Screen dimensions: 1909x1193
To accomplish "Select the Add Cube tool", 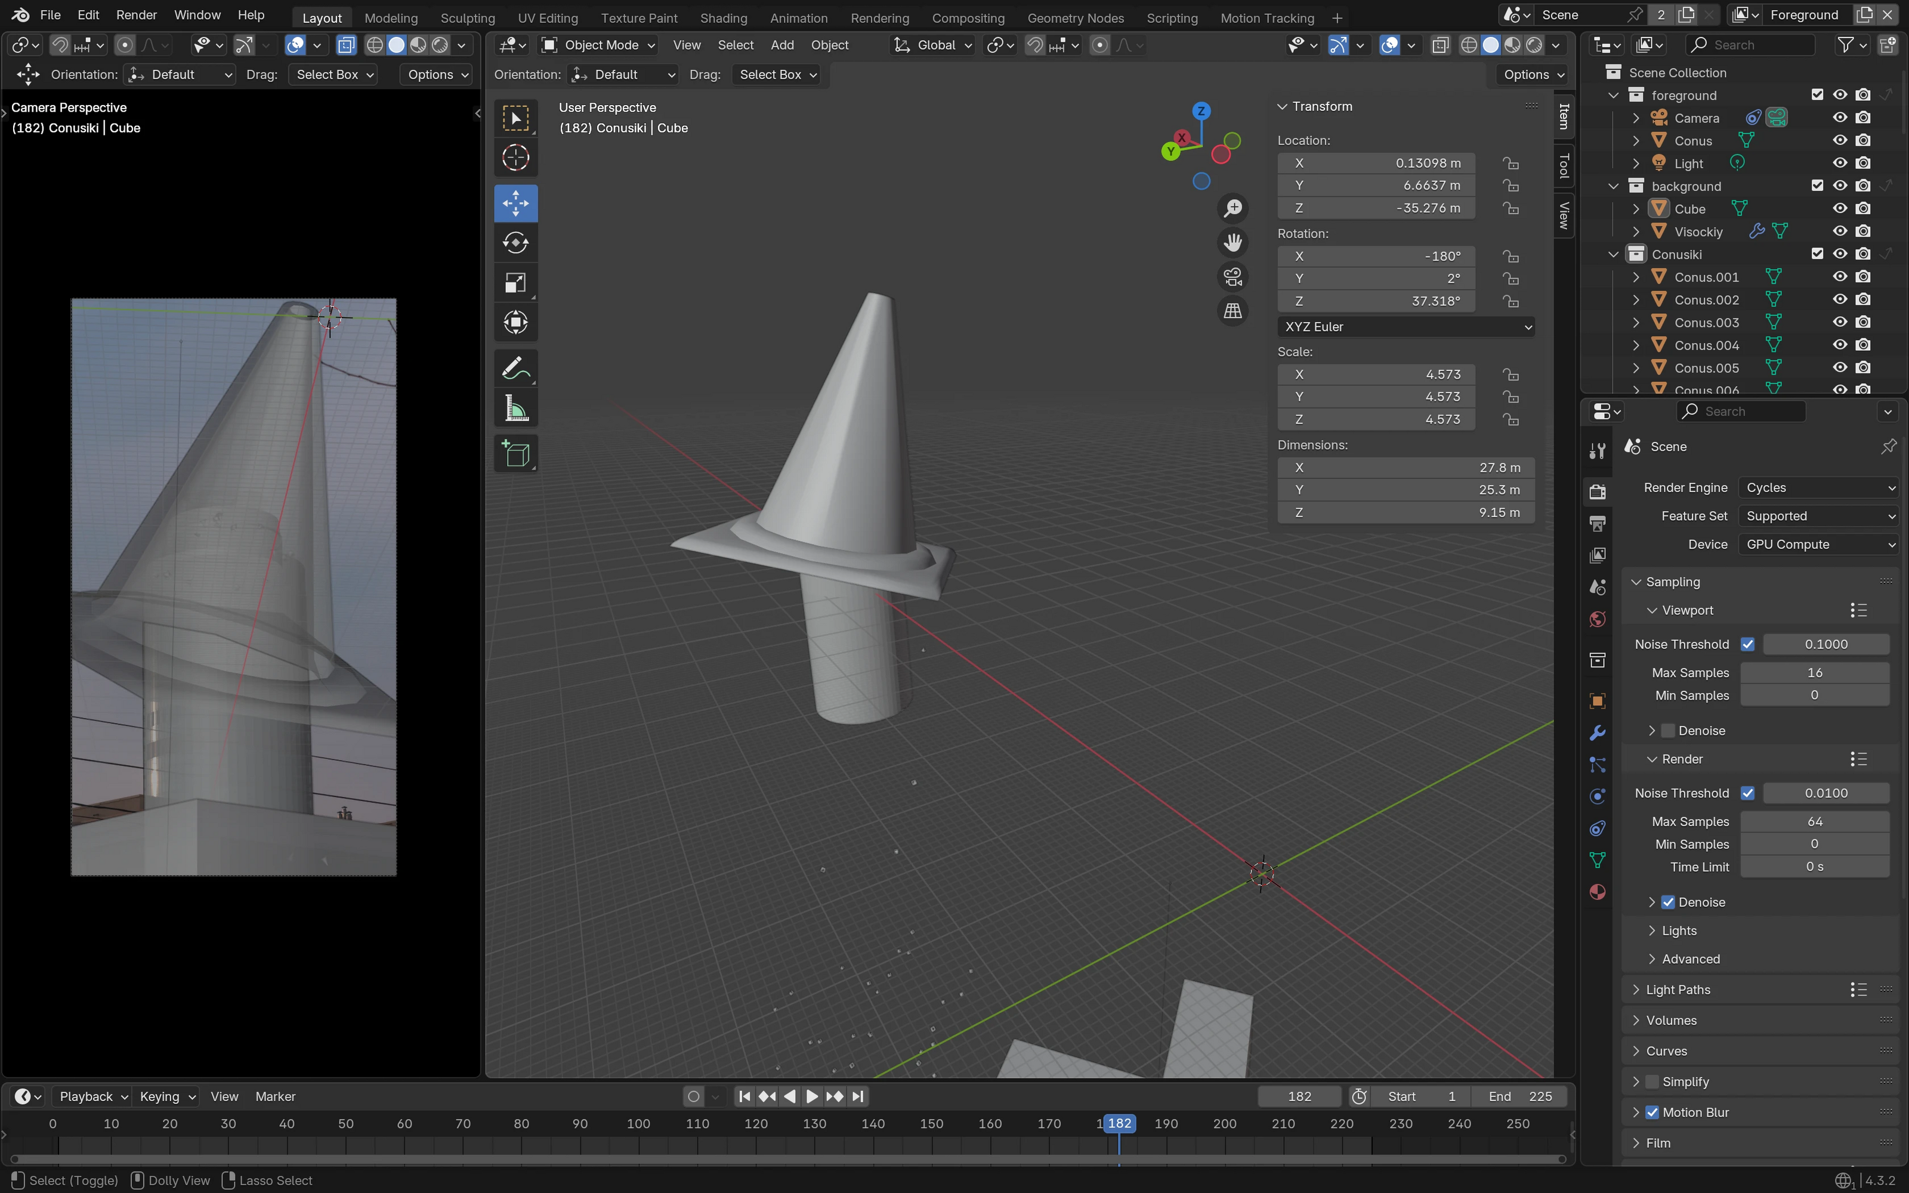I will click(x=515, y=454).
